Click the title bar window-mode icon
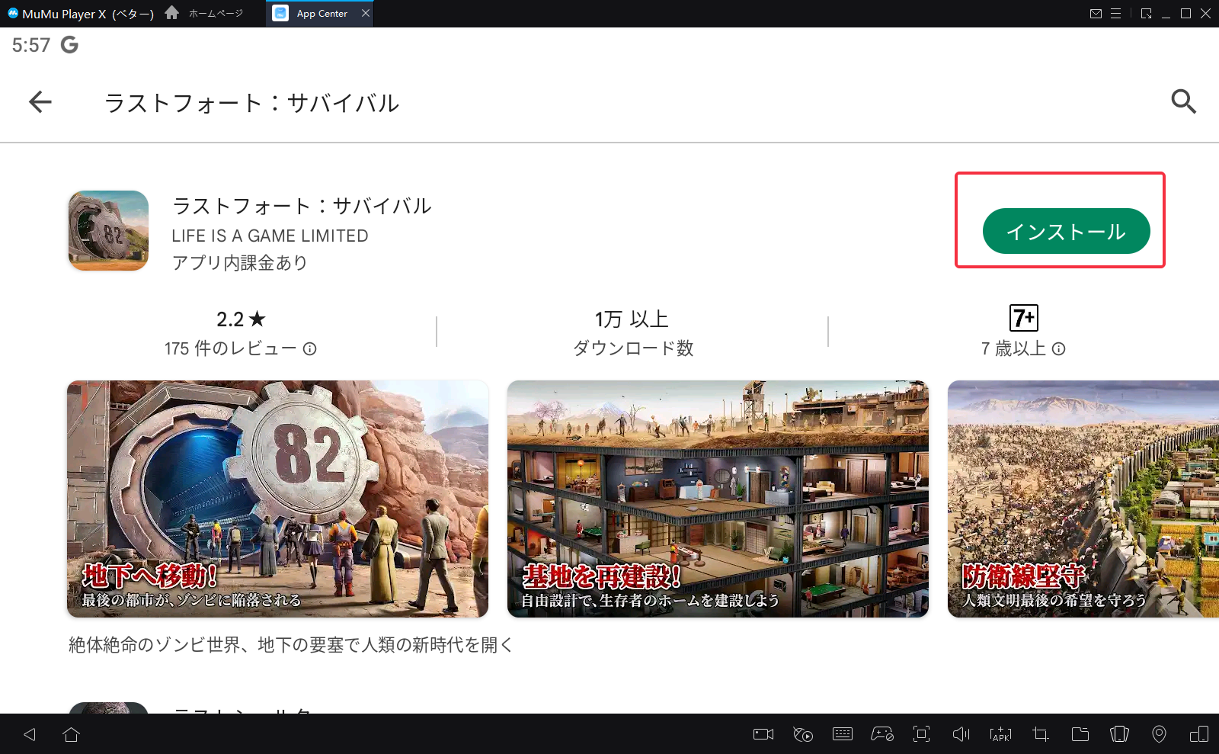This screenshot has width=1219, height=754. (1147, 14)
